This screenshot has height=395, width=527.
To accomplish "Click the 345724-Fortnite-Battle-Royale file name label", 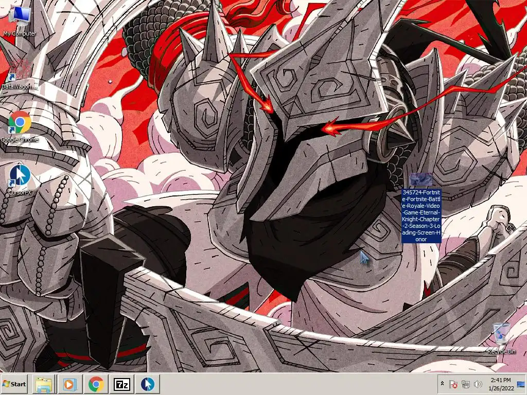I will point(421,216).
